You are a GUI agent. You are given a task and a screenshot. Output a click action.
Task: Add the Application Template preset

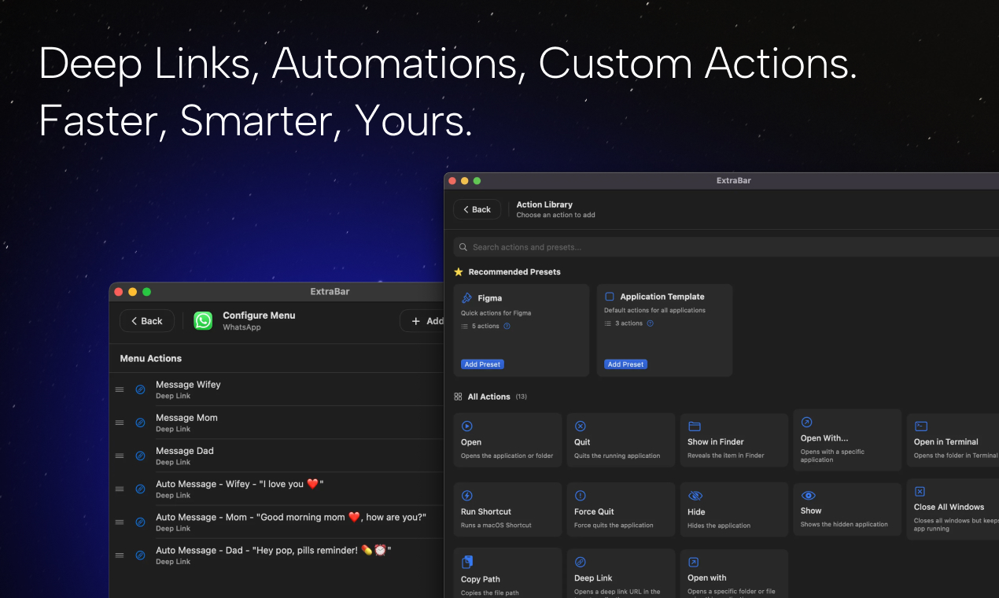coord(625,364)
